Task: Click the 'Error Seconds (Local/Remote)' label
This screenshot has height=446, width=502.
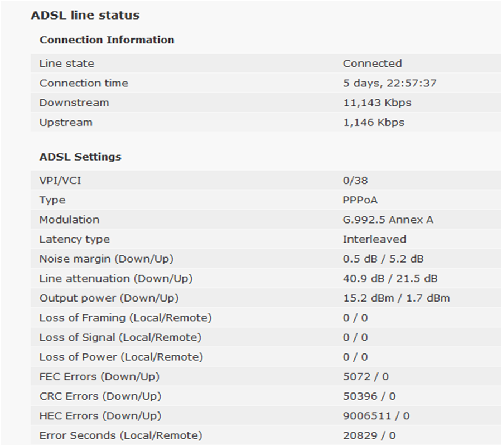Action: click(120, 435)
